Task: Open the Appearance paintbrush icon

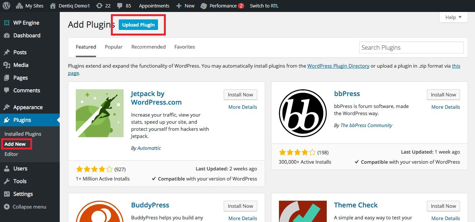Action: pos(7,107)
